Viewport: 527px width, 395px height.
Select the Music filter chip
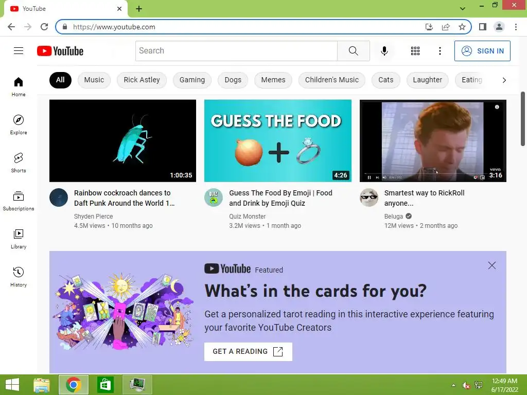point(94,80)
